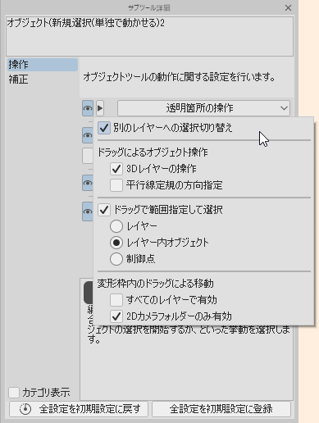Uncheck 別のレイヤーへの選択切り替え checkbox

pos(104,128)
